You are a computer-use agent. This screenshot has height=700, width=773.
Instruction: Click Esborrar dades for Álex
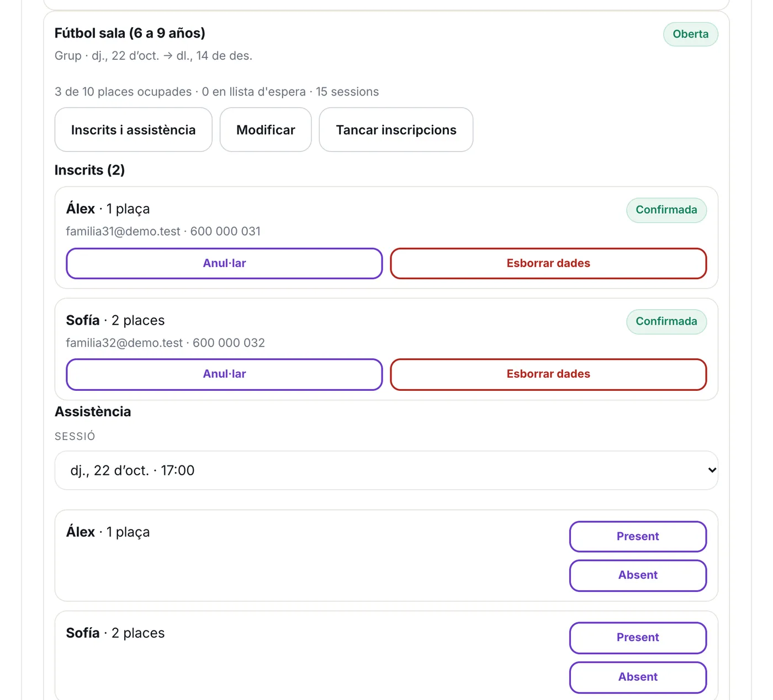(x=548, y=263)
